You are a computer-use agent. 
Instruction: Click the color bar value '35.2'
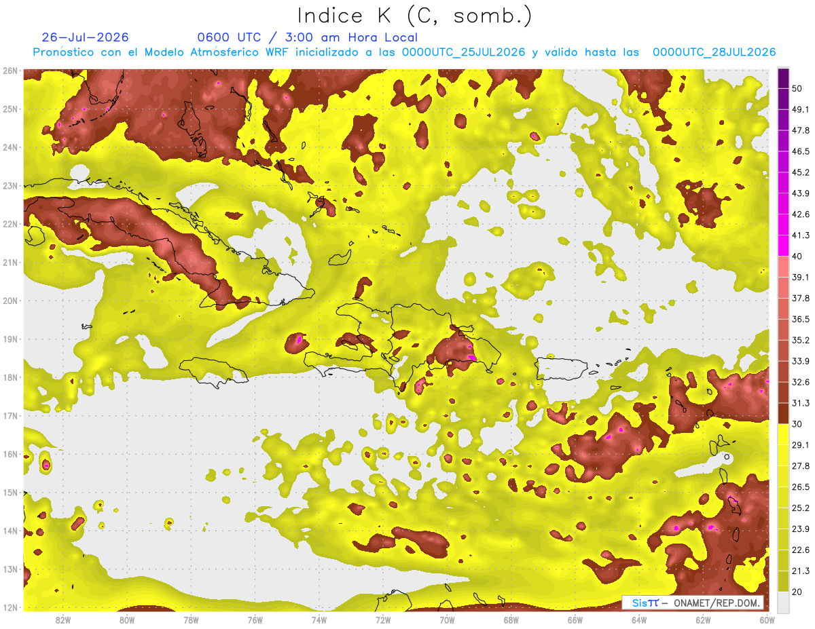(801, 340)
